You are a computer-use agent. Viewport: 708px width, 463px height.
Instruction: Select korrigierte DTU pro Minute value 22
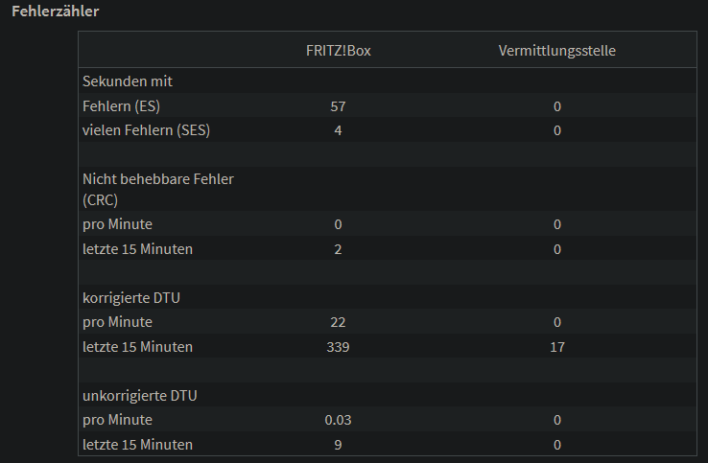click(x=338, y=322)
